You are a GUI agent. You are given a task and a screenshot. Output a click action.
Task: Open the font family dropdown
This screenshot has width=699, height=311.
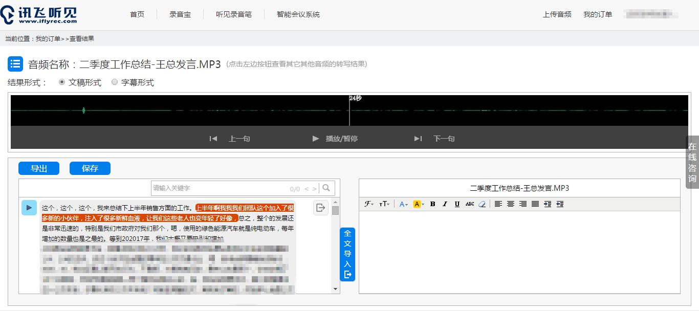pos(369,204)
